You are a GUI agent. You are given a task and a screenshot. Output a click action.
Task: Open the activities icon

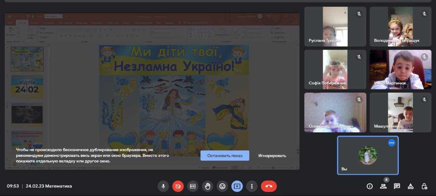[x=410, y=186]
